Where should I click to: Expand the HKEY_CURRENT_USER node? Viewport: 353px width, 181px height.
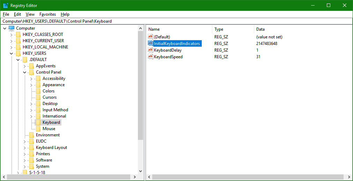click(12, 41)
